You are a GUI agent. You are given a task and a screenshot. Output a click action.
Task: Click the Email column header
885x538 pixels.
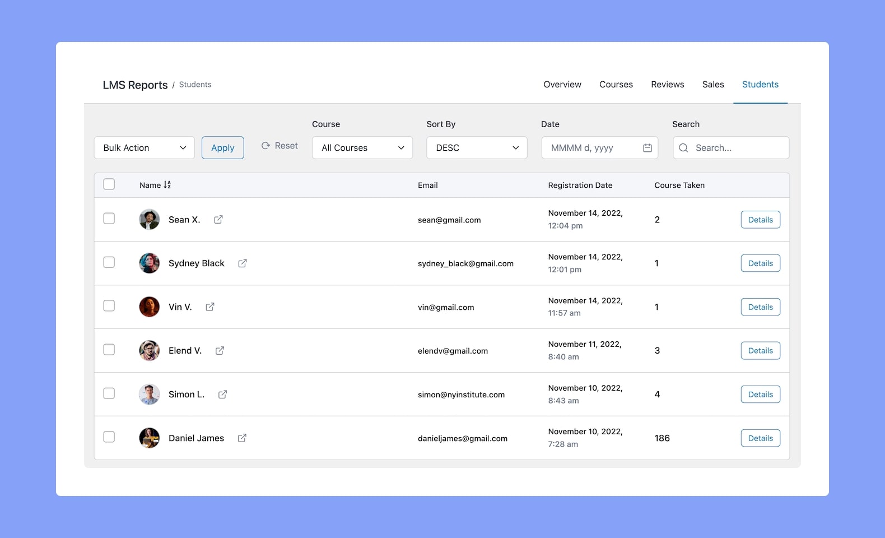click(428, 185)
